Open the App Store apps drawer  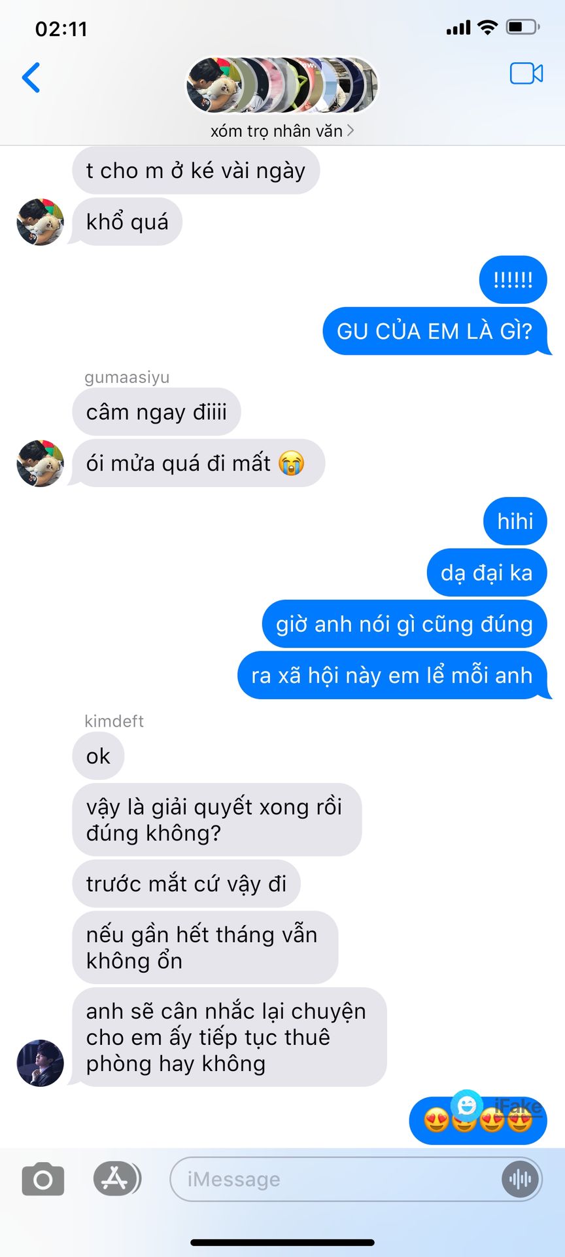pyautogui.click(x=116, y=1178)
